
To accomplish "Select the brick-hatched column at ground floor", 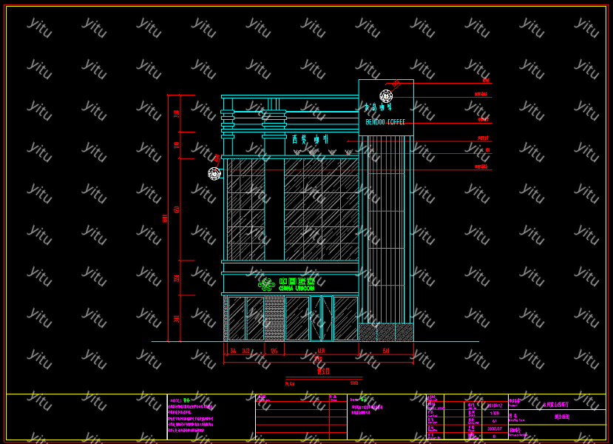I will 274,318.
